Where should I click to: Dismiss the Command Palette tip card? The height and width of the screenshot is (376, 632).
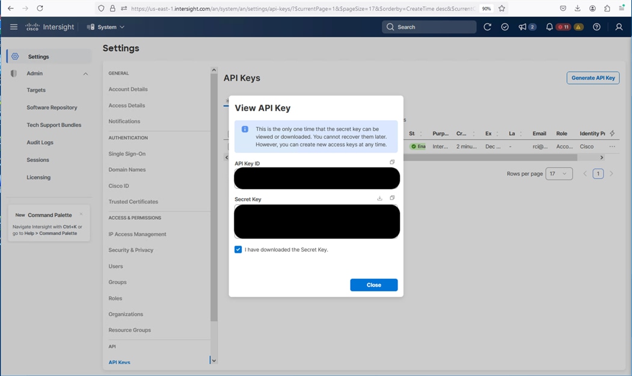coord(81,214)
